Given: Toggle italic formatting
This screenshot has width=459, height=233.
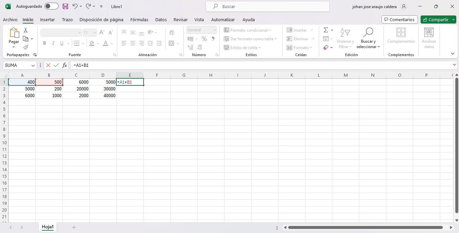Looking at the screenshot, I should click(53, 43).
